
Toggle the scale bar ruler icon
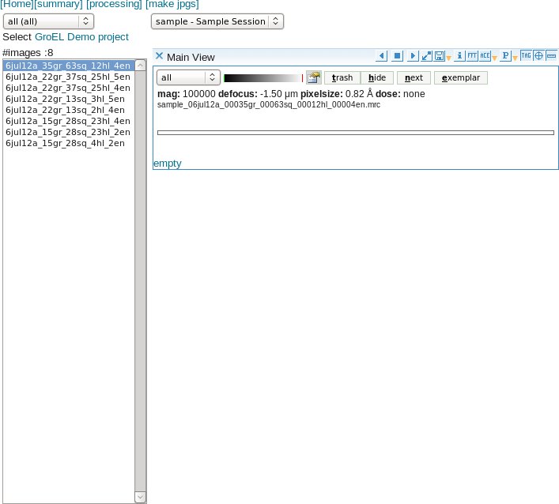click(x=551, y=56)
